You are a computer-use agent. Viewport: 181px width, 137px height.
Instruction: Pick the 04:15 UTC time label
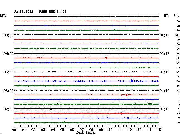165,91
